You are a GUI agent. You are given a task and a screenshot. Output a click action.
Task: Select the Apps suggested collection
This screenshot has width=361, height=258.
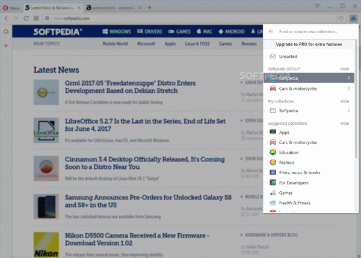pyautogui.click(x=309, y=133)
